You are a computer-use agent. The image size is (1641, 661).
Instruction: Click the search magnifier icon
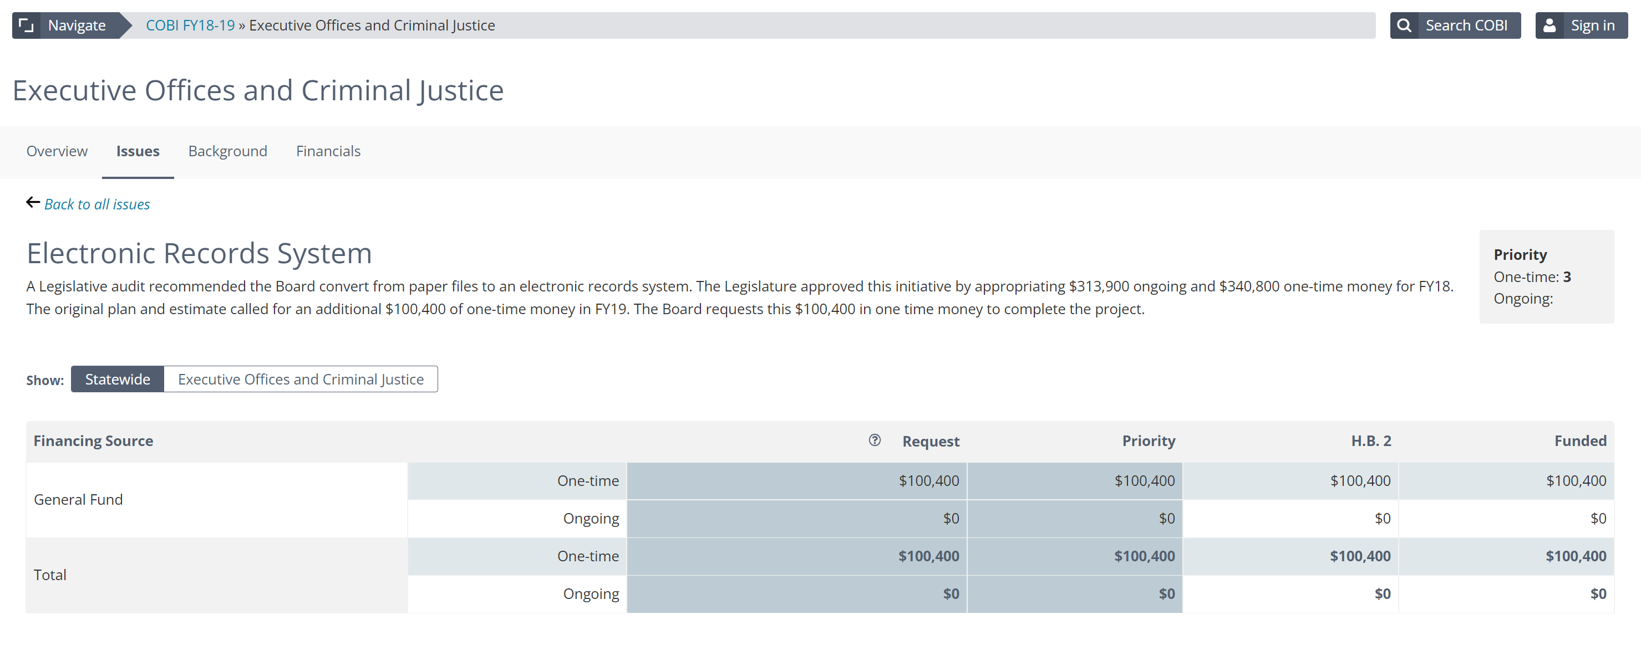point(1404,25)
